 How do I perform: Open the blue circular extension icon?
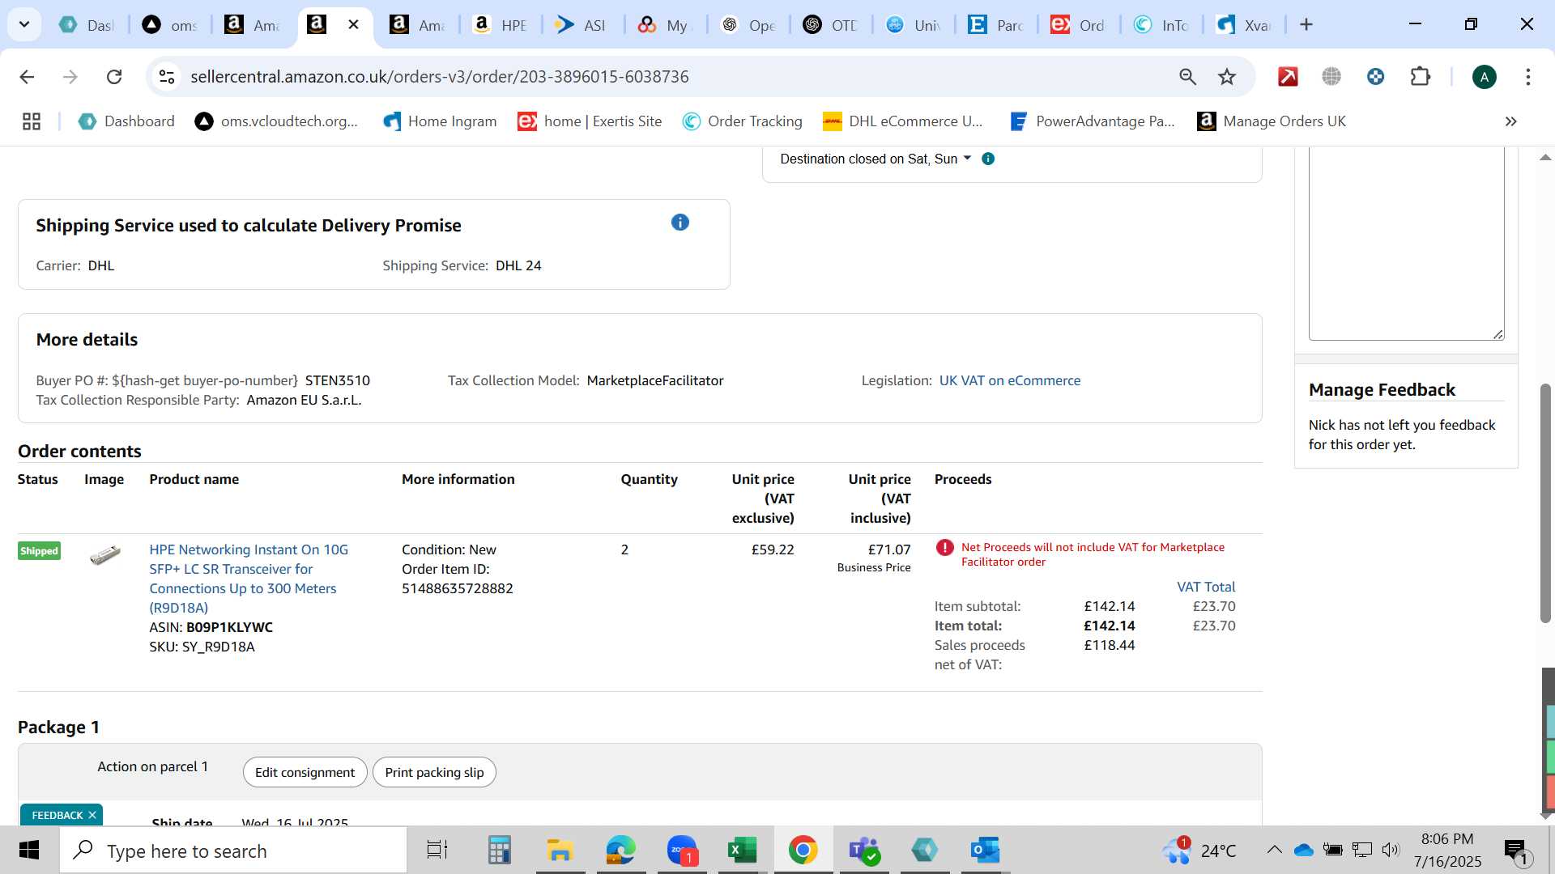pos(1375,77)
